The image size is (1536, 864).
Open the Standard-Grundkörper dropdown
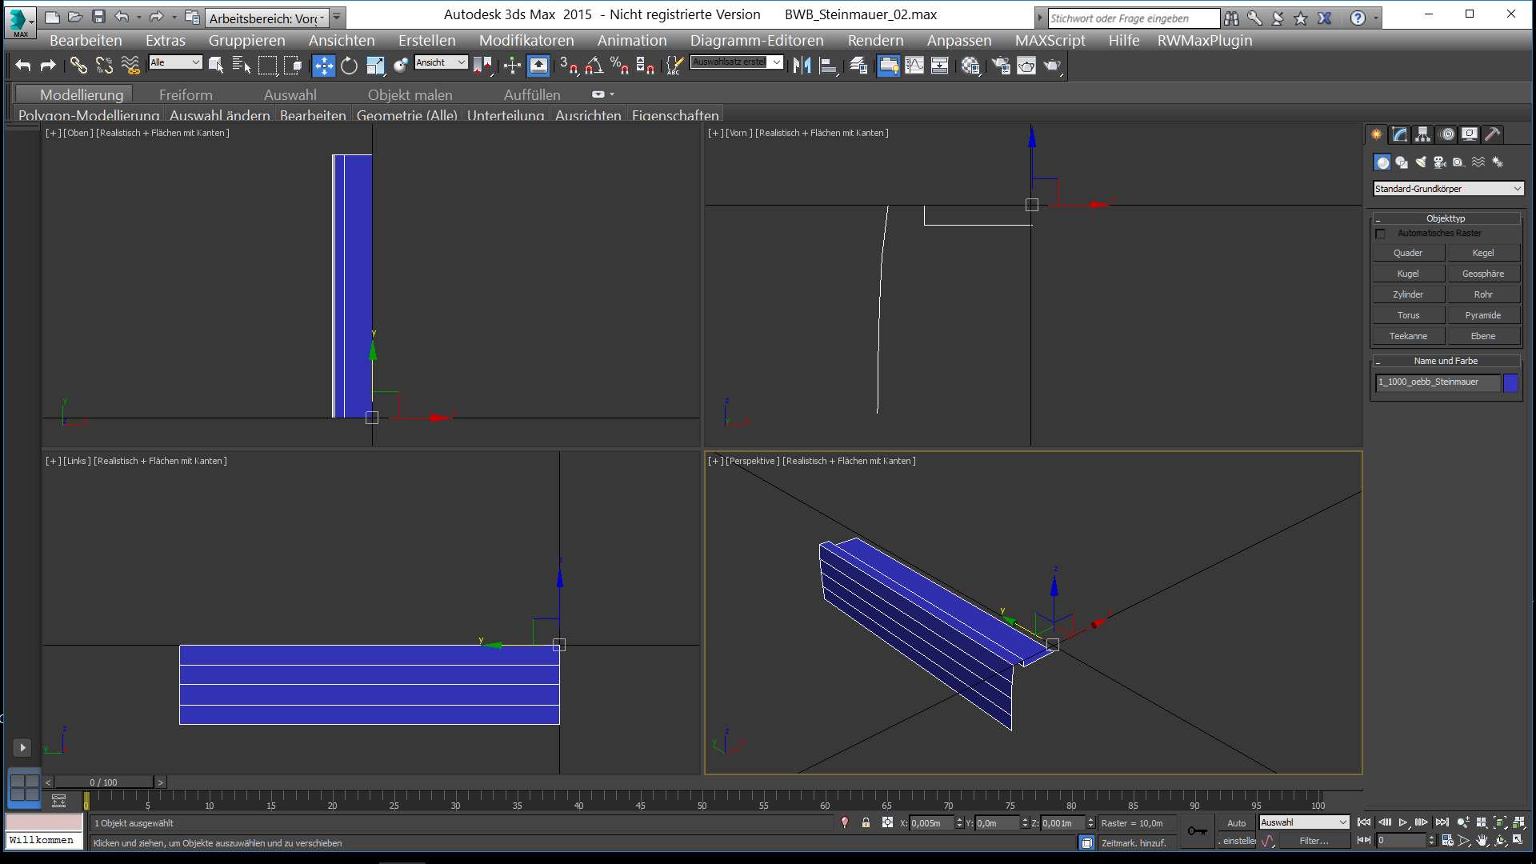pyautogui.click(x=1448, y=189)
